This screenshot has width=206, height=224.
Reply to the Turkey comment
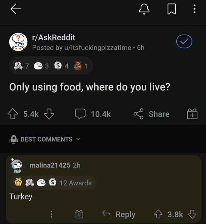tap(119, 214)
